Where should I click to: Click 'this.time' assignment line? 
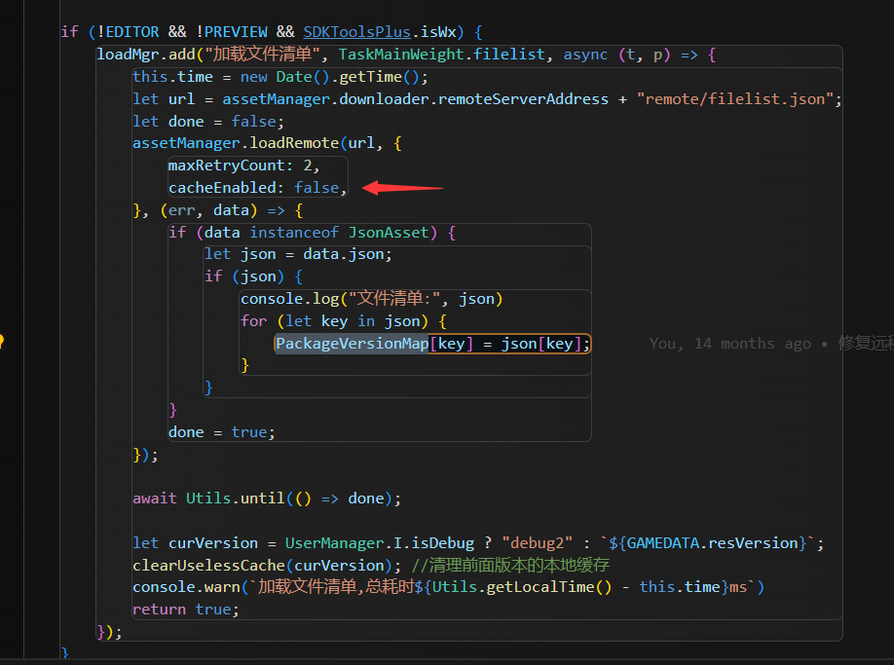point(279,76)
